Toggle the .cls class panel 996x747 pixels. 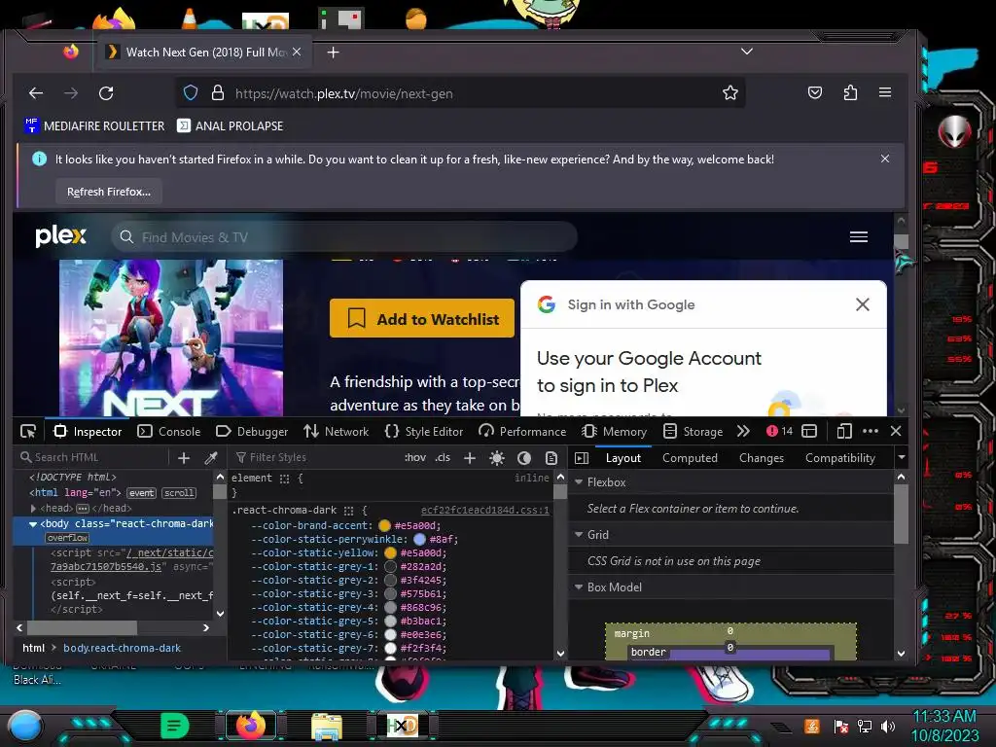[443, 457]
